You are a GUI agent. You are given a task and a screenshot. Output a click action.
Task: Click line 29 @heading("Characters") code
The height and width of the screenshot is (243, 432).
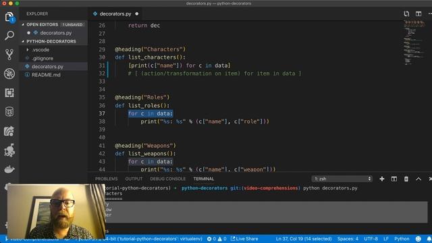click(150, 49)
